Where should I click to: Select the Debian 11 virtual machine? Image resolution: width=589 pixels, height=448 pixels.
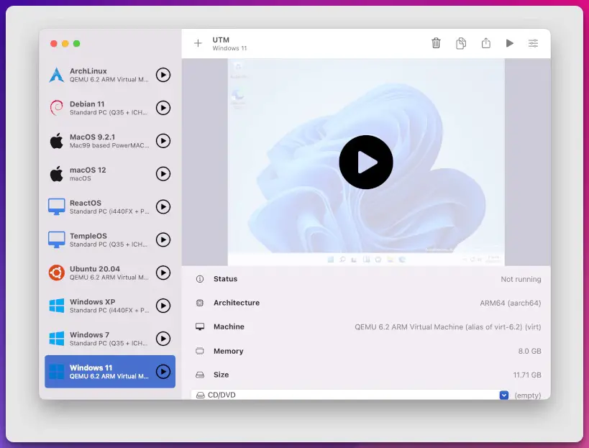click(101, 108)
